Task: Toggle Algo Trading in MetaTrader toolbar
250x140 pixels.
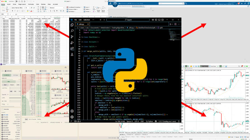Action: coord(204,66)
